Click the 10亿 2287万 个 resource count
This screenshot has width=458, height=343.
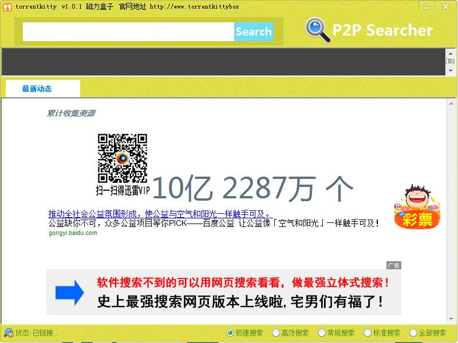(x=253, y=189)
